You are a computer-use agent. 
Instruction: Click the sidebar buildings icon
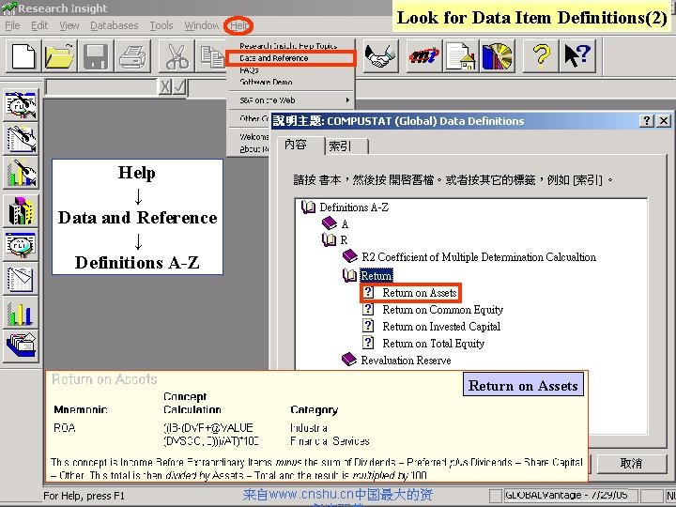coord(21,211)
